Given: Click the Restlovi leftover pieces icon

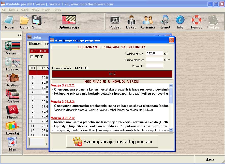Looking at the screenshot, I should coord(12,79).
